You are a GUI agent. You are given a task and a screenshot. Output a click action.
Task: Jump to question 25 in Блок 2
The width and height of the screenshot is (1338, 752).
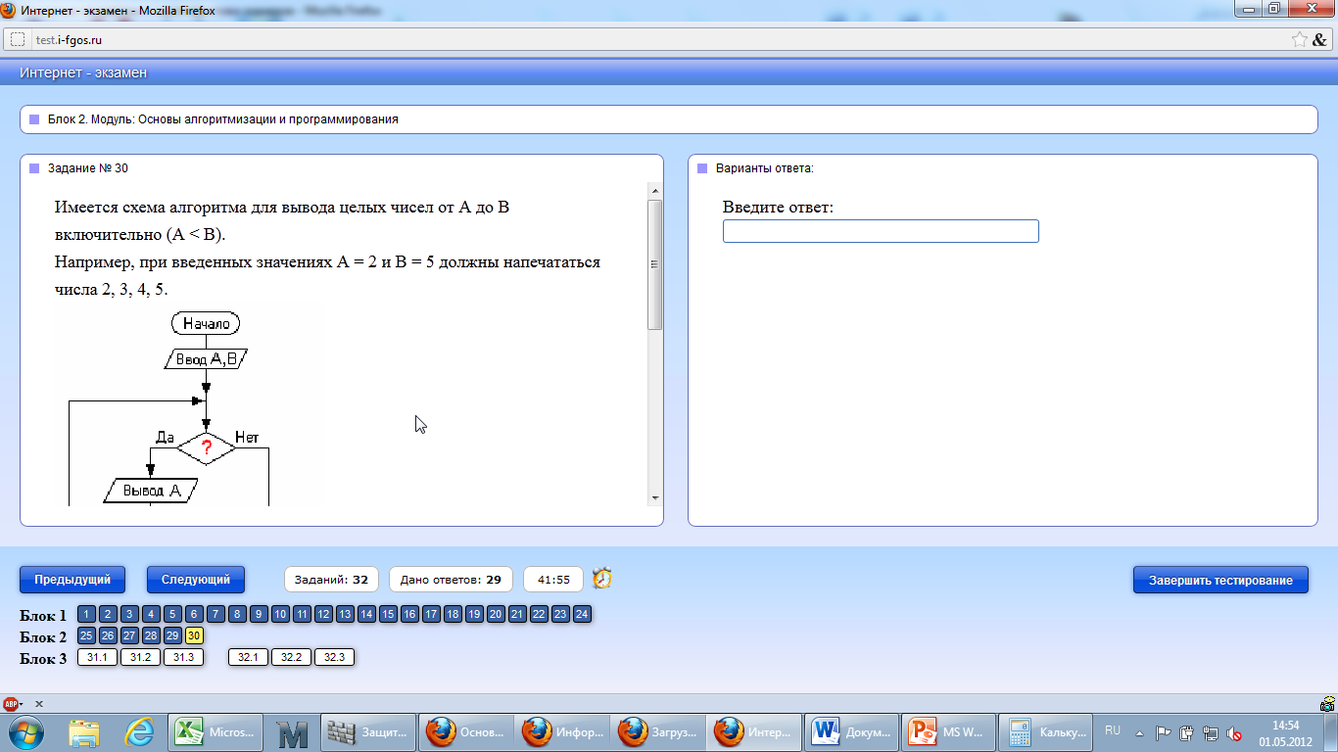point(86,636)
